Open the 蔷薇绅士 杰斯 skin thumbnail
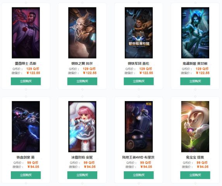This screenshot has height=186, width=222. click(26, 33)
